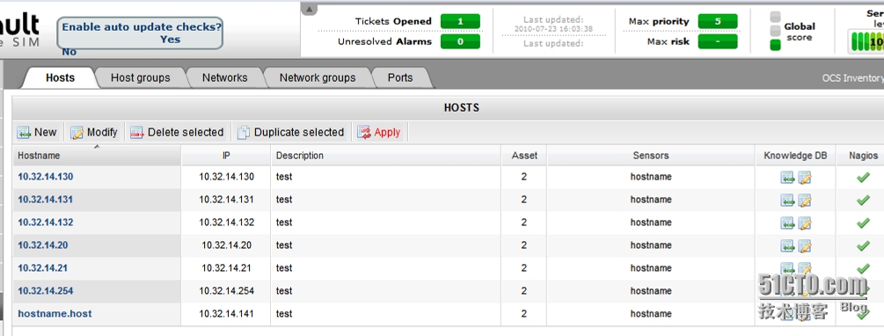Open host link 10.32.14.254
The image size is (884, 336).
[46, 291]
